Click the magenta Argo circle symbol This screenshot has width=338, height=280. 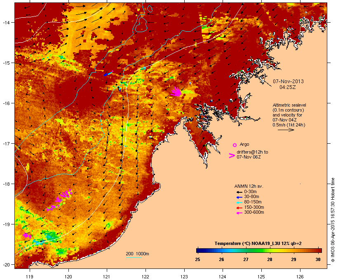[x=235, y=145]
